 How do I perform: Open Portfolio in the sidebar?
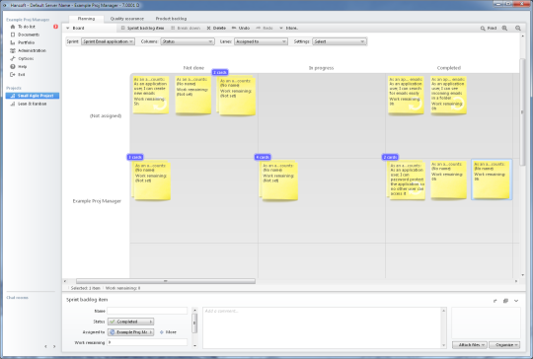click(26, 42)
